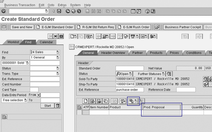The height and width of the screenshot is (132, 212).
Task: Click the E-SJM Rush Order button
Action: click(x=134, y=27)
